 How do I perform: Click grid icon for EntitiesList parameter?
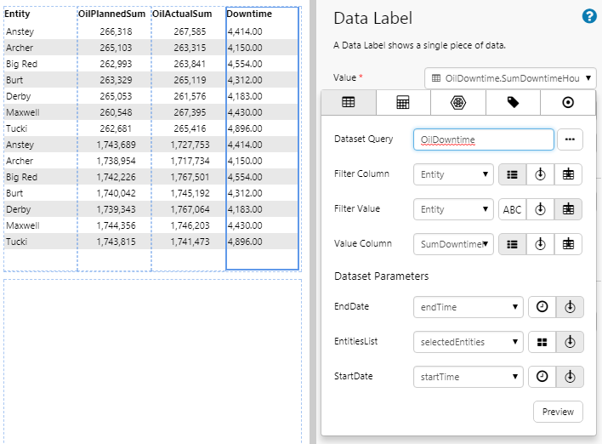pyautogui.click(x=542, y=342)
